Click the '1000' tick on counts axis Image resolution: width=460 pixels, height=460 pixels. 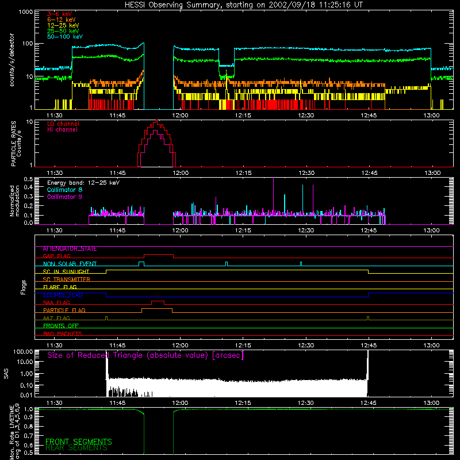pos(26,12)
